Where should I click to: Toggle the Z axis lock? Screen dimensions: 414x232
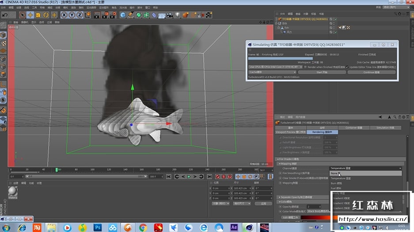[80, 15]
